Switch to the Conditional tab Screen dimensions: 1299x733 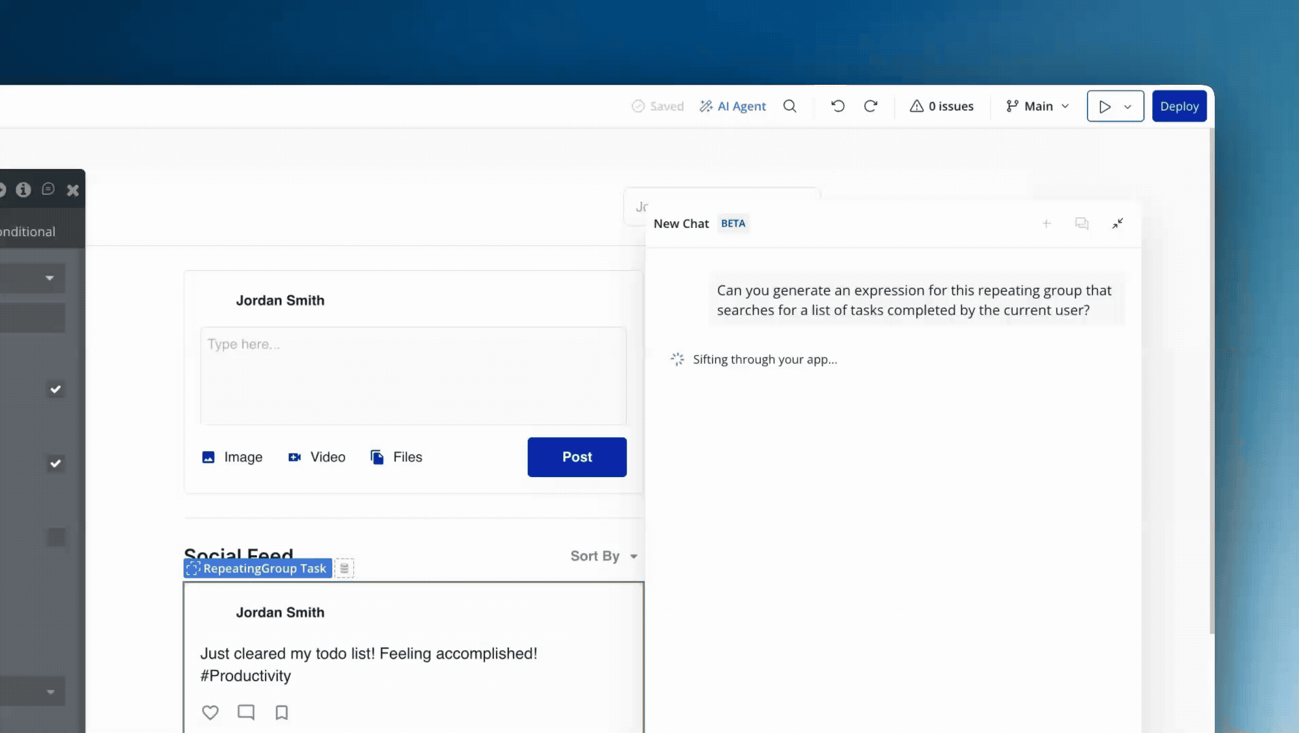(x=29, y=231)
